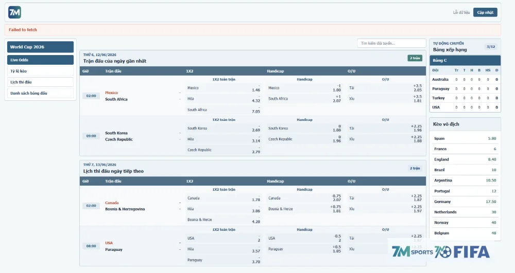Open the USA team link at 08:00
The image size is (515, 273).
[x=109, y=243]
